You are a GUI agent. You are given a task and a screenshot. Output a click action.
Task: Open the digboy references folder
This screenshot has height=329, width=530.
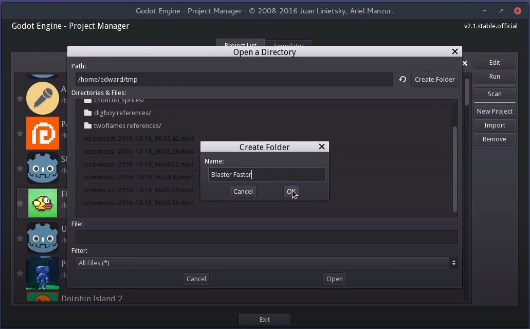122,113
